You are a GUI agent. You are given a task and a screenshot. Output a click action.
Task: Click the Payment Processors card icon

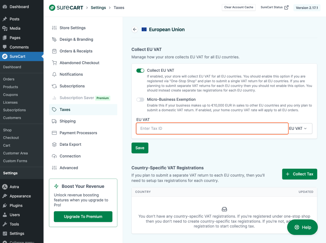coord(54,133)
